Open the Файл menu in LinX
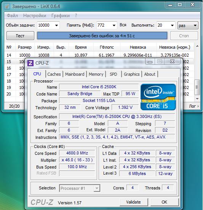 [12, 16]
